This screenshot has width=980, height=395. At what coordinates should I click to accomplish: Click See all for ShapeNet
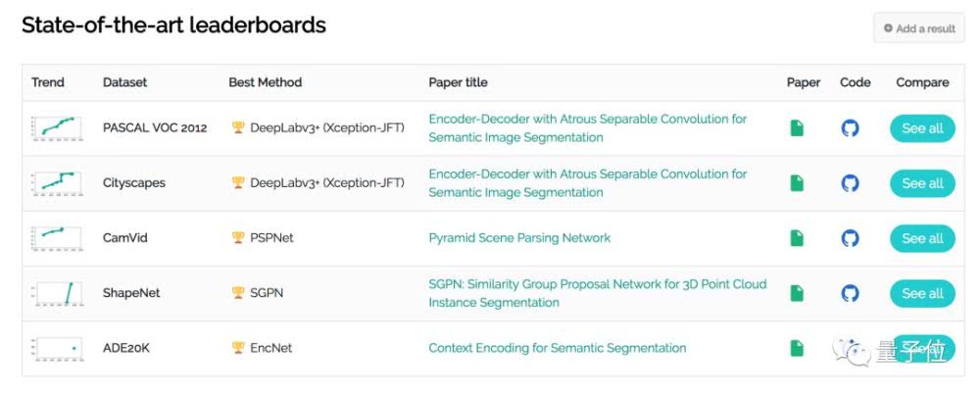[922, 293]
